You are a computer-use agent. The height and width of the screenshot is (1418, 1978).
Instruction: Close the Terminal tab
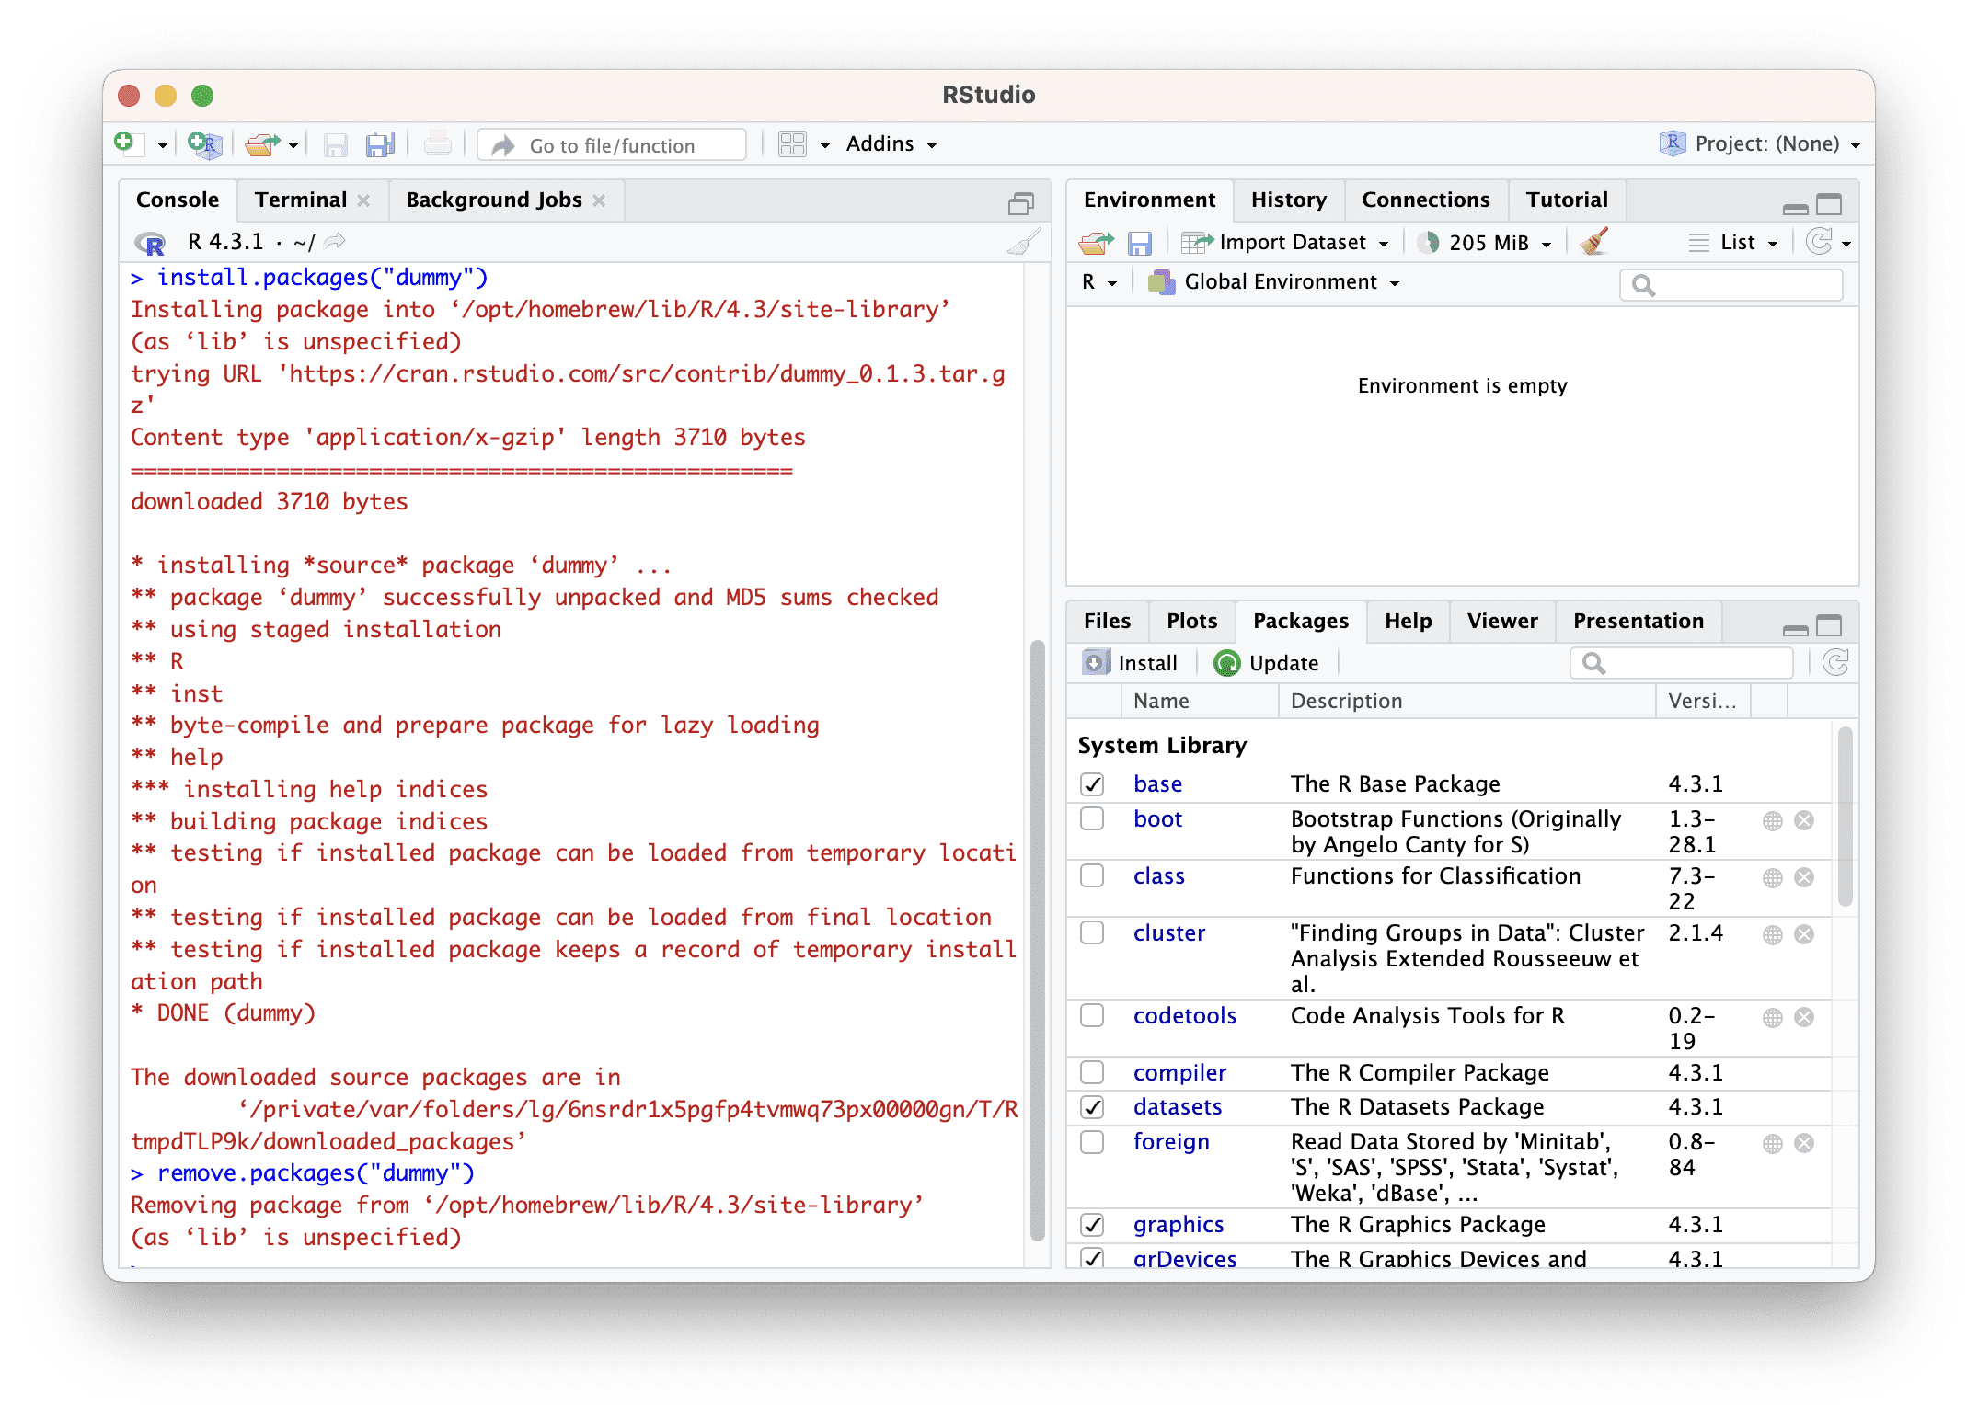click(364, 200)
